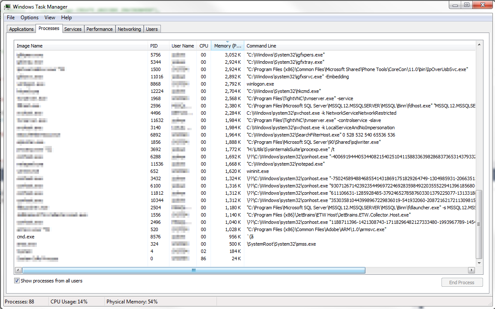This screenshot has height=309, width=495.
Task: Click the conhost row with PID 11812
Action: point(245,193)
